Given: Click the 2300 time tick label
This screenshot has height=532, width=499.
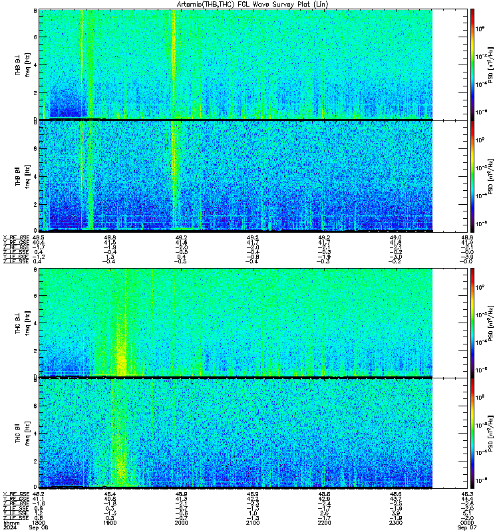Looking at the screenshot, I should pos(395,523).
